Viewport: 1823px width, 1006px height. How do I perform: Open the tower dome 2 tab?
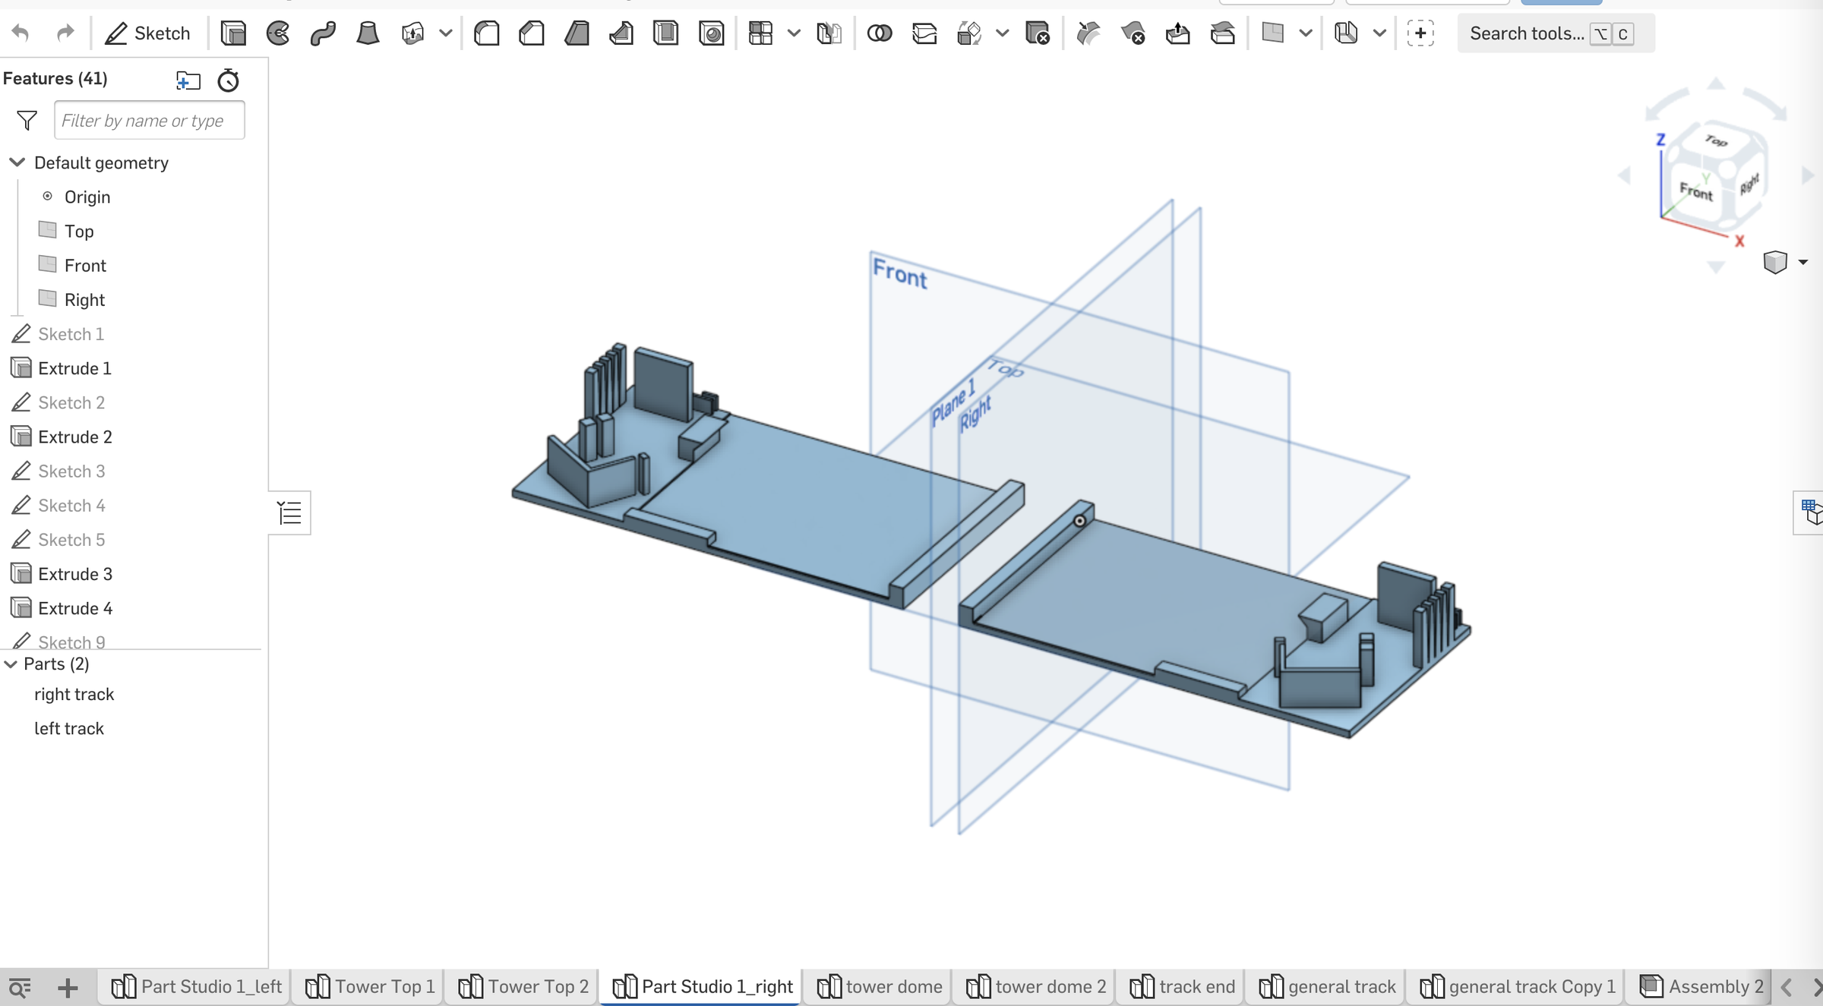[x=1035, y=987]
